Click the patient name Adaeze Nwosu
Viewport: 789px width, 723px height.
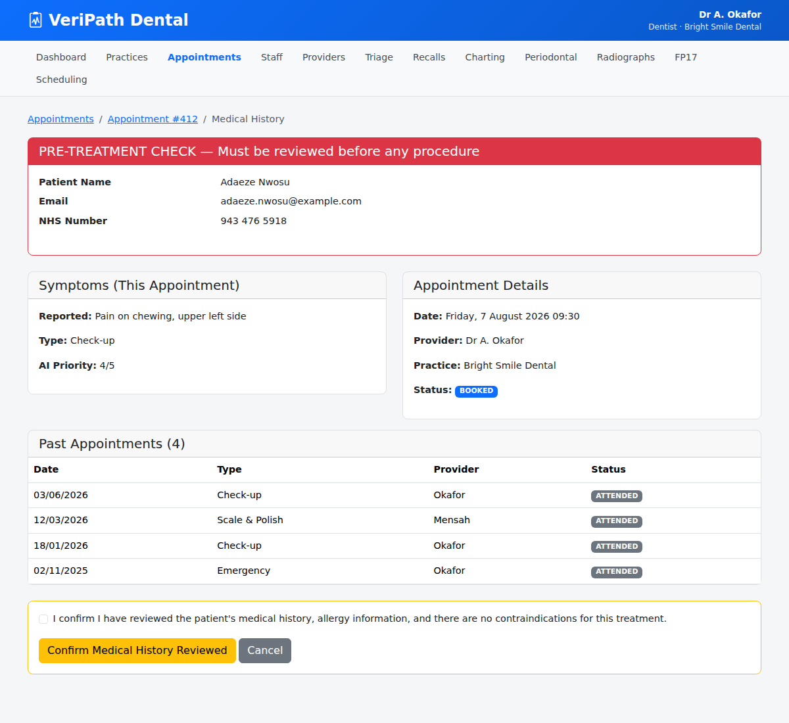[x=255, y=182]
